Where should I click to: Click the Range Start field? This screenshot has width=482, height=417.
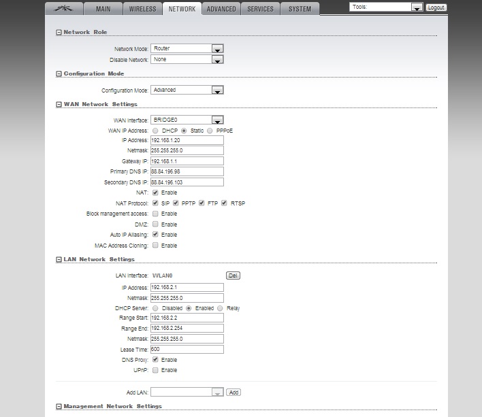pyautogui.click(x=187, y=318)
